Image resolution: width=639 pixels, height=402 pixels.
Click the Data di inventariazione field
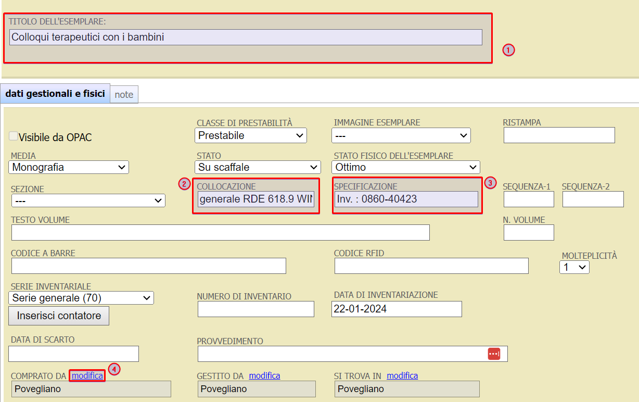click(397, 309)
